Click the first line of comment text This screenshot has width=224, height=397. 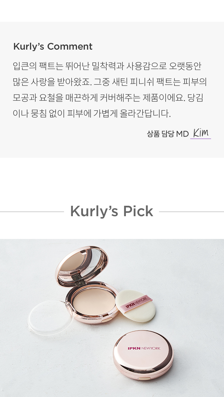[x=107, y=66]
